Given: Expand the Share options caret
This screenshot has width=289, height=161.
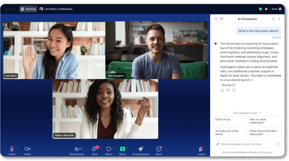Looking at the screenshot, I should coord(127,148).
